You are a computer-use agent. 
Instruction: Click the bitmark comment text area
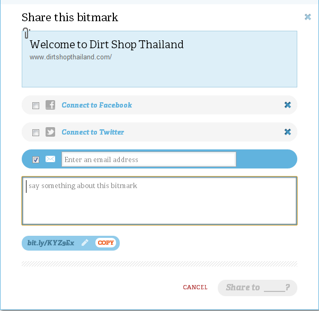159,201
